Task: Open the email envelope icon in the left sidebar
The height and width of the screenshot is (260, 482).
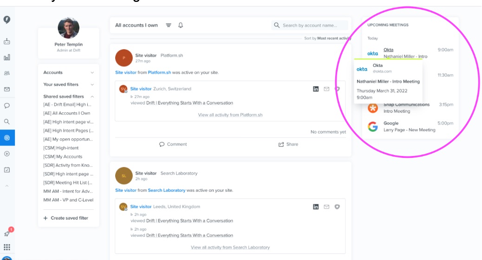Action: [x=7, y=89]
